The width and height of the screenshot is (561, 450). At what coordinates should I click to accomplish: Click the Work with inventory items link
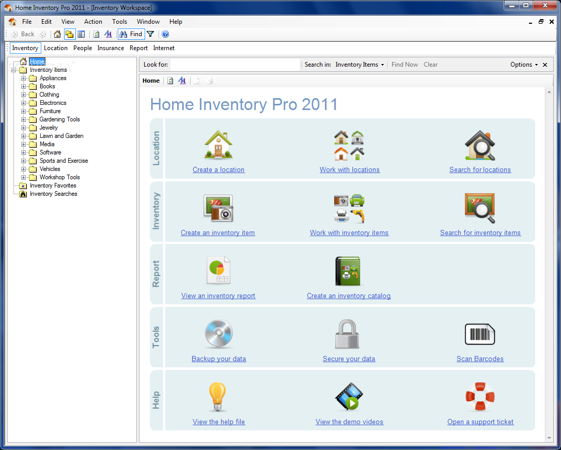349,233
